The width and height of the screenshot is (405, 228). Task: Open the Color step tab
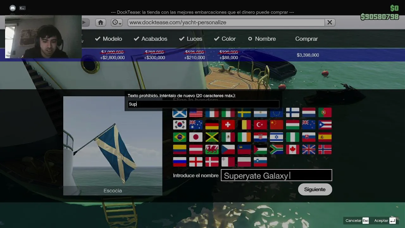coord(225,39)
